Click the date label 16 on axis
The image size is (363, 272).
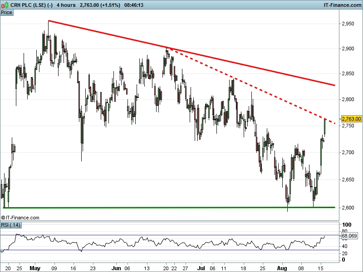(x=74, y=268)
